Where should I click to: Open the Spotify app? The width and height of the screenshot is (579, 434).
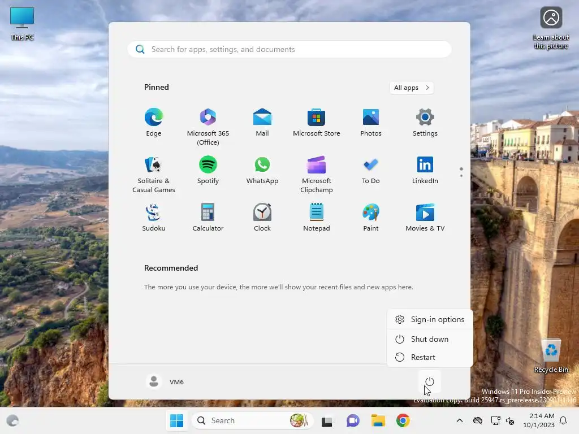click(x=208, y=170)
